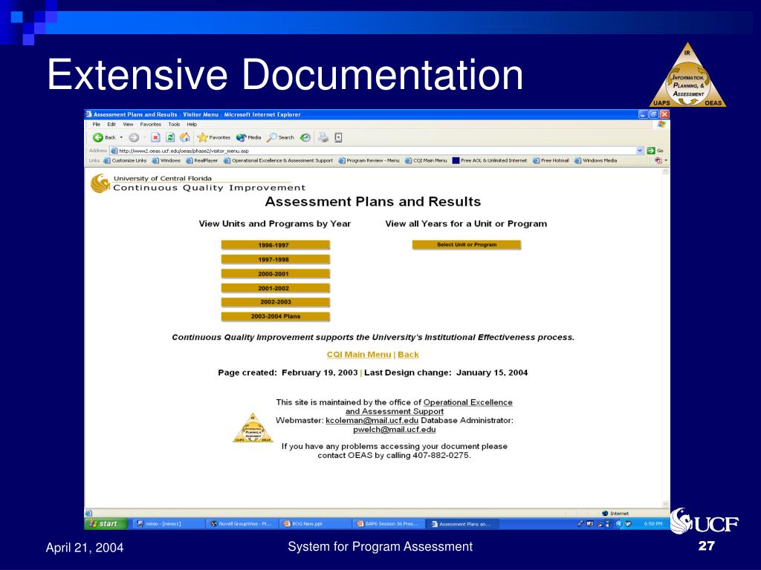Click the triangle OEAS logo in footer
Viewport: 761px width, 570px height.
[253, 427]
